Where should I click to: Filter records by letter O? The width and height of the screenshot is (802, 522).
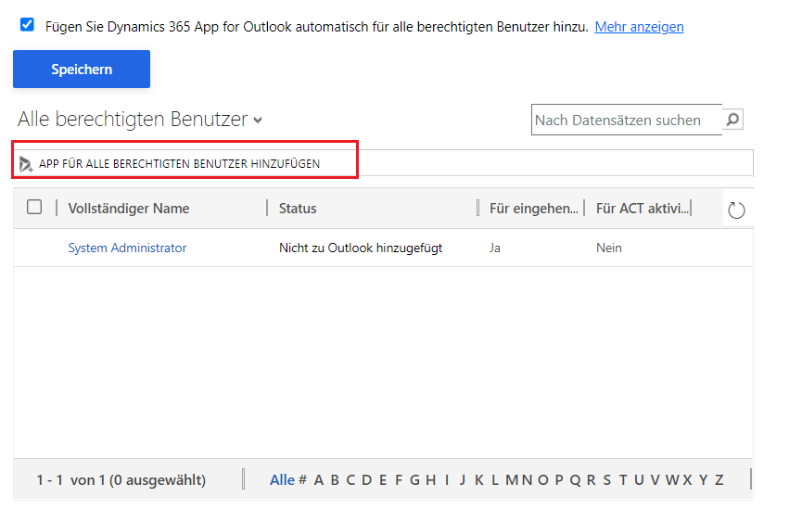(x=542, y=480)
